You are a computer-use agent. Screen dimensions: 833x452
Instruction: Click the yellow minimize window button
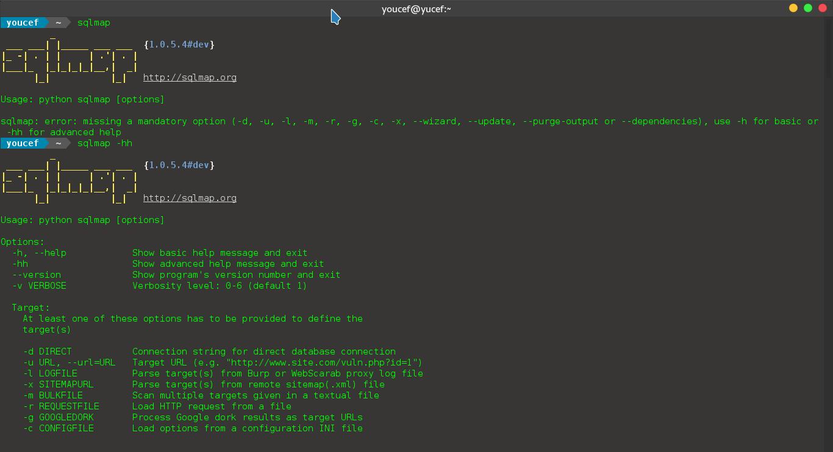pos(793,8)
